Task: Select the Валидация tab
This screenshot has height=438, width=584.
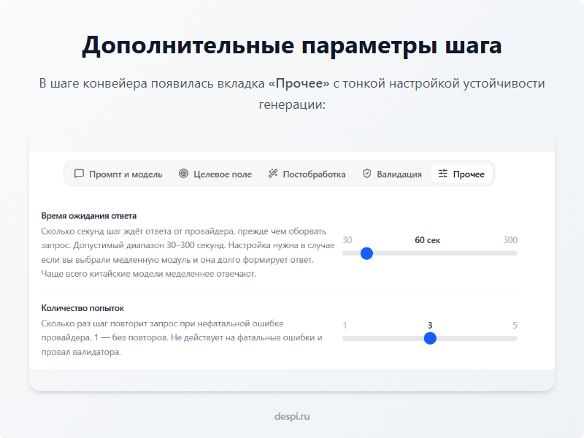Action: 392,174
